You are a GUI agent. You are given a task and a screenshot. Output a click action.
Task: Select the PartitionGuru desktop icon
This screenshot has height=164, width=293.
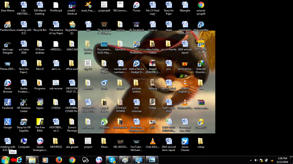(8, 26)
